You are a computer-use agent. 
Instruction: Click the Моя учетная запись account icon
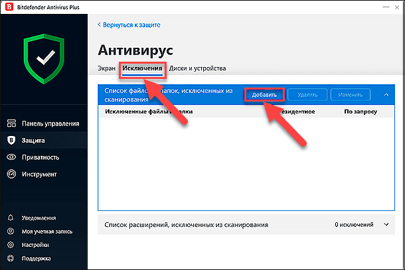11,231
